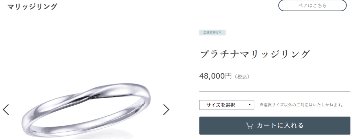The width and height of the screenshot is (352, 139).
Task: Click the platinum ring product image
Action: (86, 110)
